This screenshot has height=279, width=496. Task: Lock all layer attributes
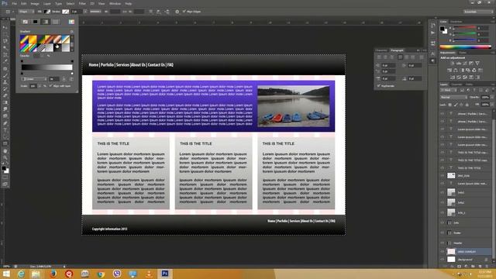point(467,105)
